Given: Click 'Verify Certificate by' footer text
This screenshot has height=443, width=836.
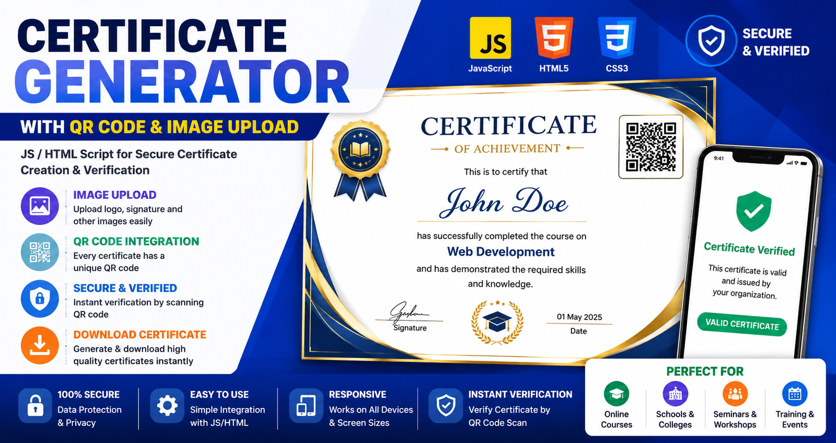Looking at the screenshot, I should pos(509,410).
